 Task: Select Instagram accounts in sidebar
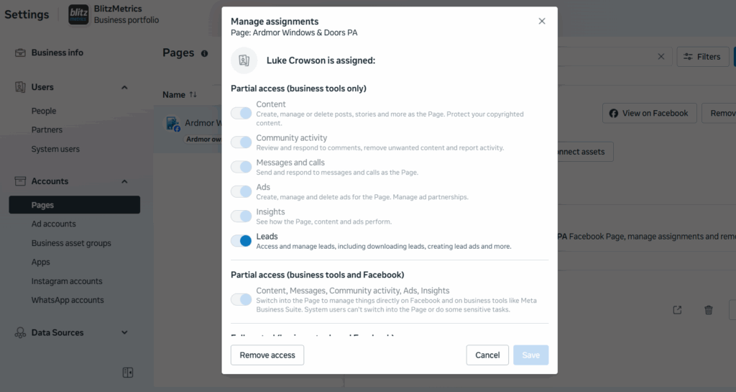(x=67, y=281)
